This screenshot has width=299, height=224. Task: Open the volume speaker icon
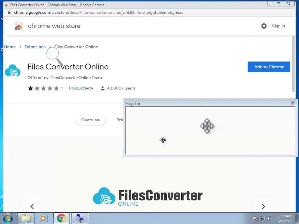click(269, 218)
